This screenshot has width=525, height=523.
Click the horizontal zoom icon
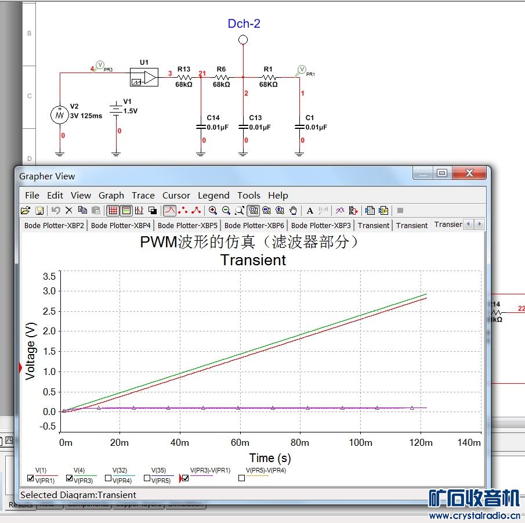[x=266, y=210]
